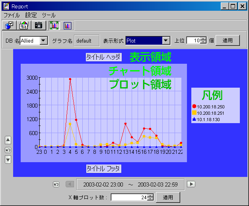Click the X 軸プロット数 input field
The height and width of the screenshot is (206, 249).
coord(129,197)
